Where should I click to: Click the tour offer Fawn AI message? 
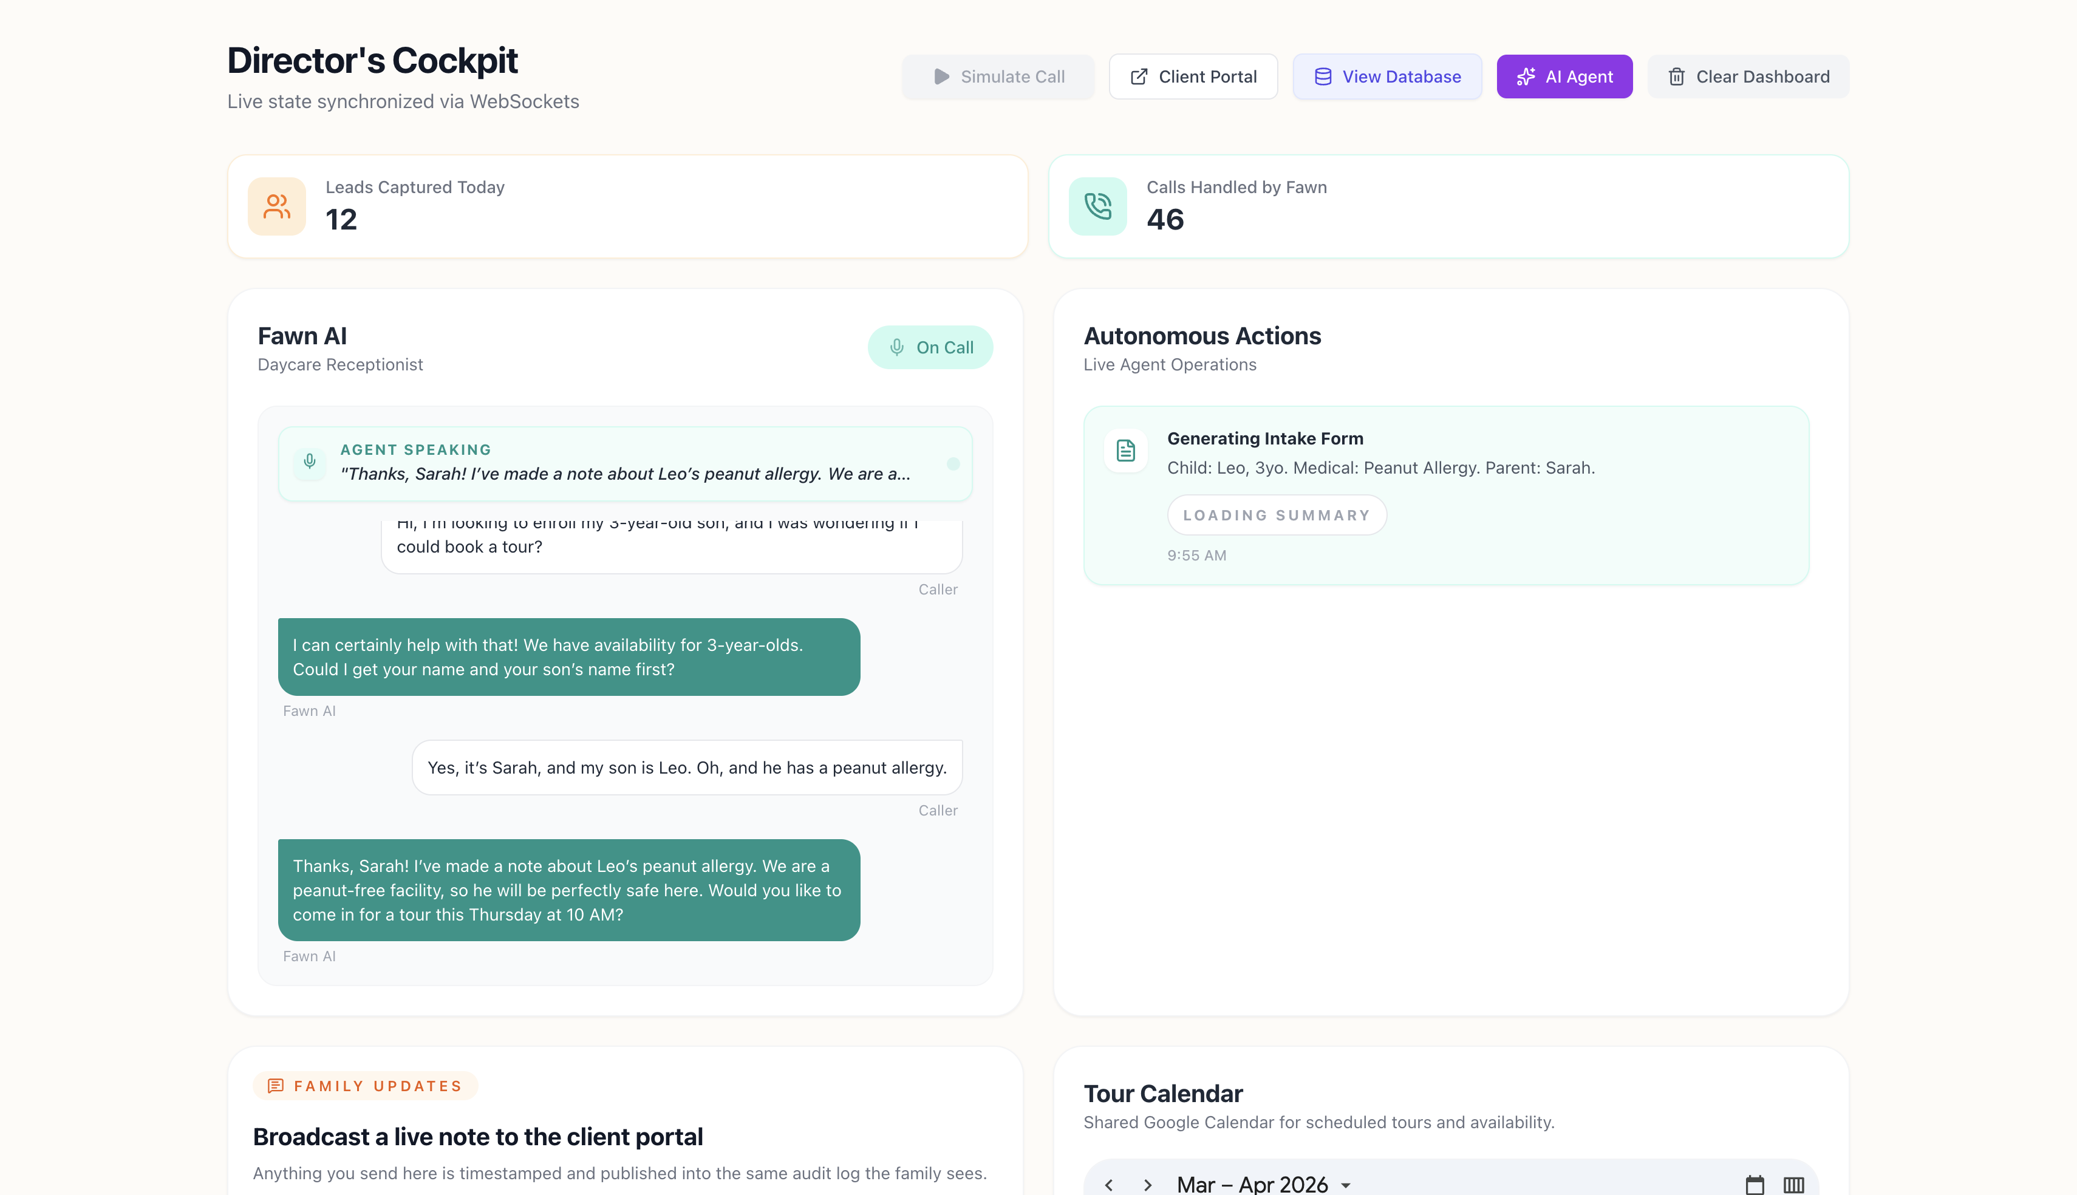tap(568, 890)
